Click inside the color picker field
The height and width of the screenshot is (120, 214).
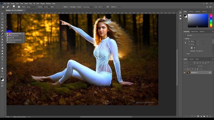coord(198,21)
